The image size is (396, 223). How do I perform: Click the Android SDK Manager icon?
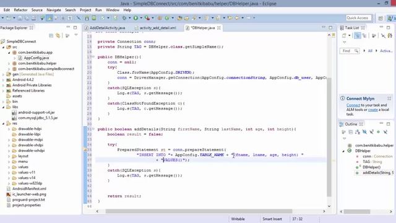[x=87, y=18]
